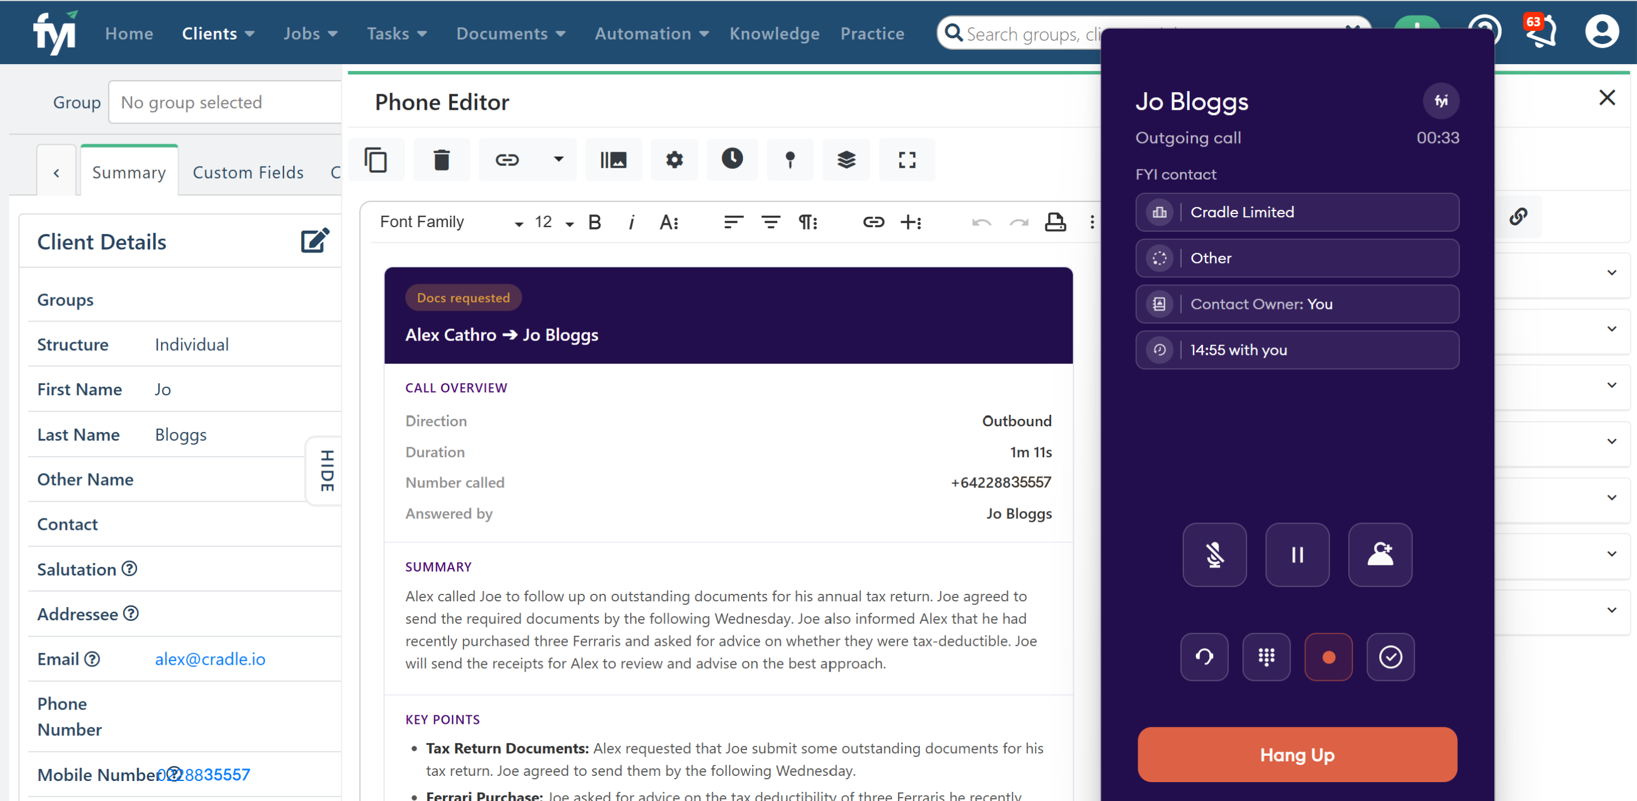Open the dropdown arrow beside link icon
Viewport: 1637px width, 801px height.
tap(558, 159)
